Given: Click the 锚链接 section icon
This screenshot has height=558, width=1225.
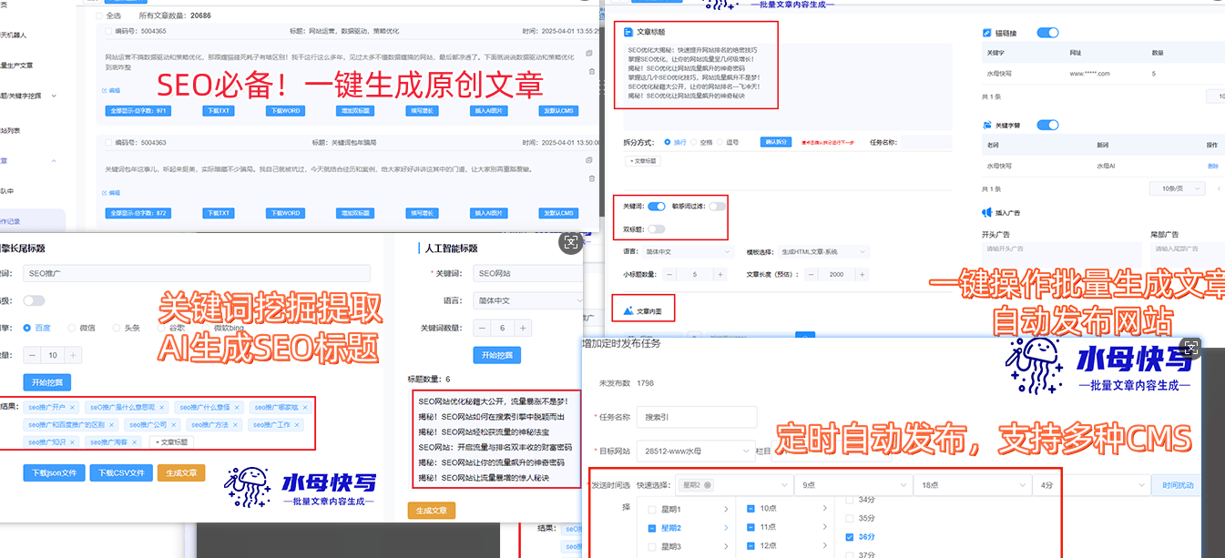Looking at the screenshot, I should tap(987, 33).
